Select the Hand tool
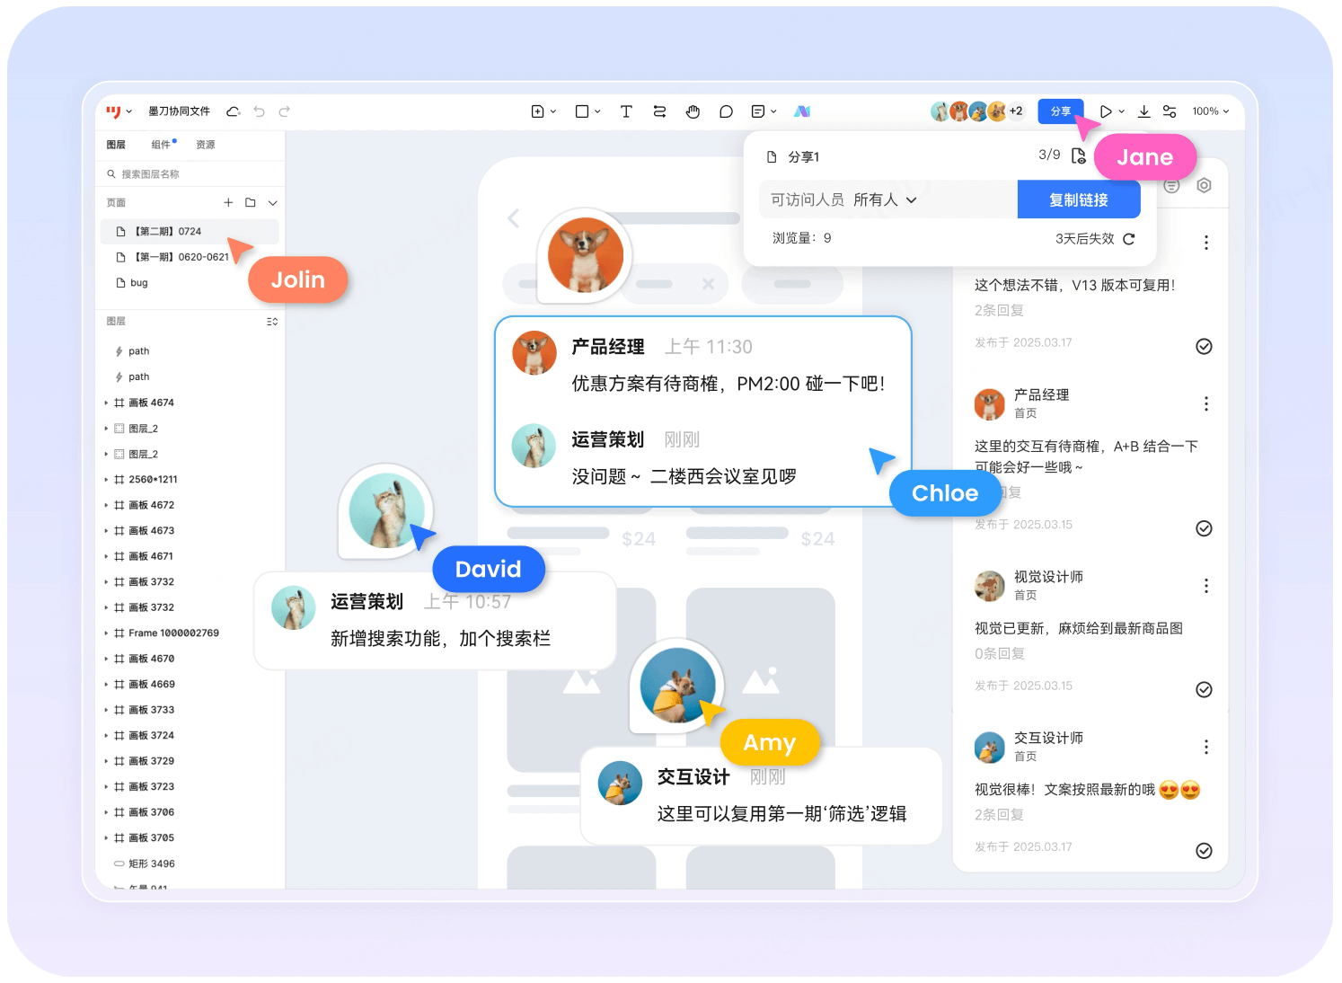This screenshot has width=1342, height=983. pyautogui.click(x=693, y=111)
